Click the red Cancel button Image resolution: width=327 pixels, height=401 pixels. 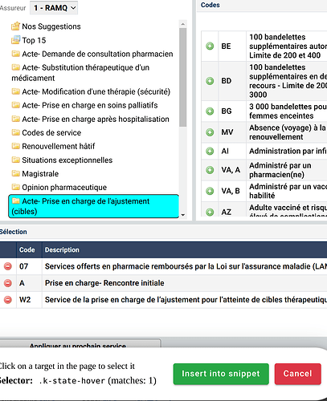click(297, 374)
